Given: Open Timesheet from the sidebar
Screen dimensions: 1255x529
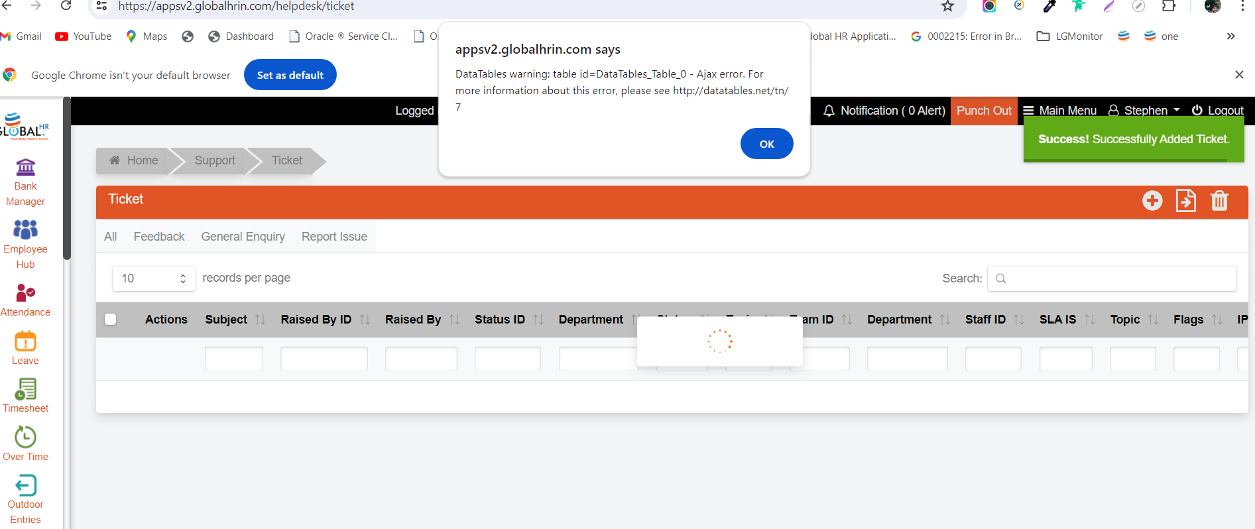Looking at the screenshot, I should pyautogui.click(x=25, y=396).
